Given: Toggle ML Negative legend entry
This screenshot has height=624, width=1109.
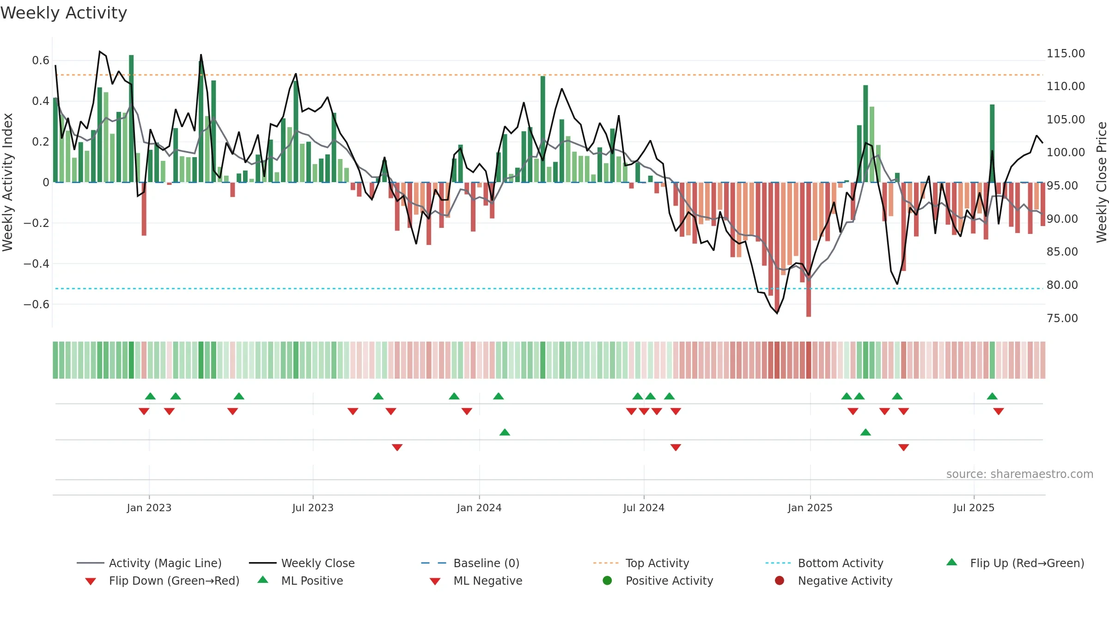Looking at the screenshot, I should click(x=476, y=581).
